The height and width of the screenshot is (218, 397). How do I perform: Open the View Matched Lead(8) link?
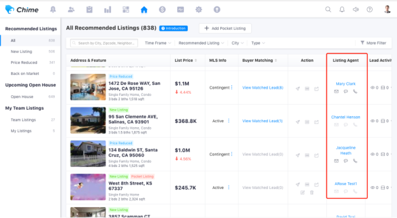pyautogui.click(x=263, y=88)
